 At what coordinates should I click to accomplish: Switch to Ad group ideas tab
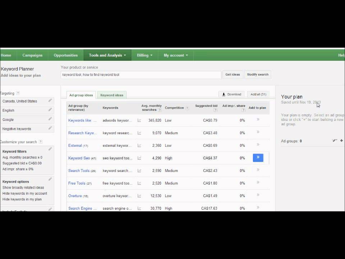[81, 95]
